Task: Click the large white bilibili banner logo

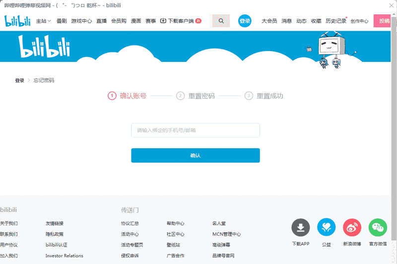Action: tap(44, 47)
